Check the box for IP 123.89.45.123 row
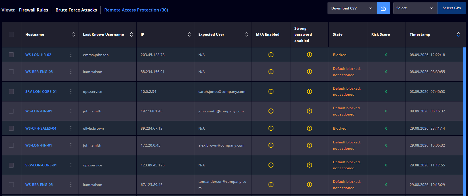This screenshot has height=196, width=468. coord(11,165)
